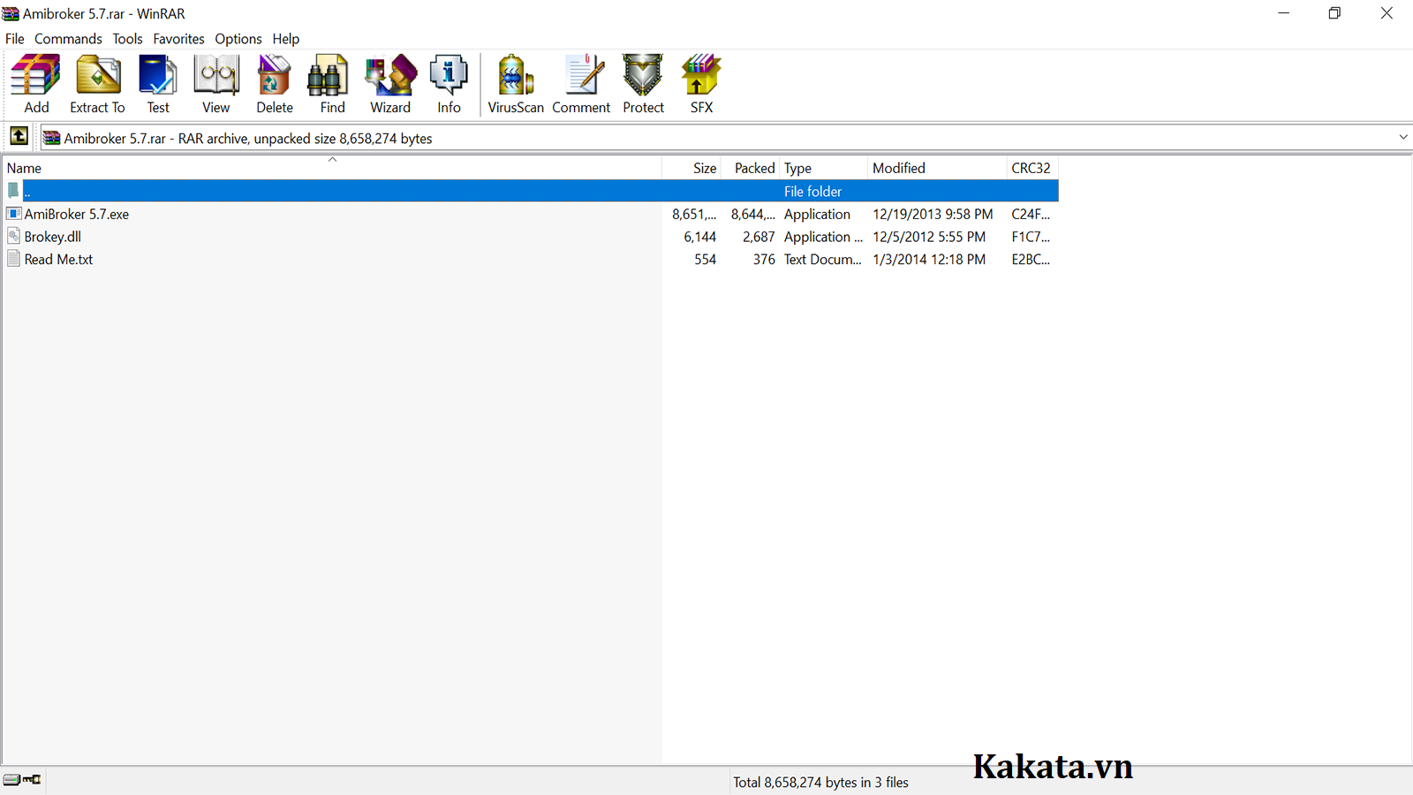This screenshot has width=1413, height=795.
Task: Go up one folder level arrow
Action: [19, 137]
